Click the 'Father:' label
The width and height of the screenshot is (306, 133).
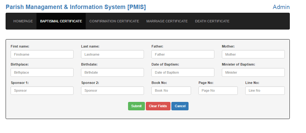[157, 46]
